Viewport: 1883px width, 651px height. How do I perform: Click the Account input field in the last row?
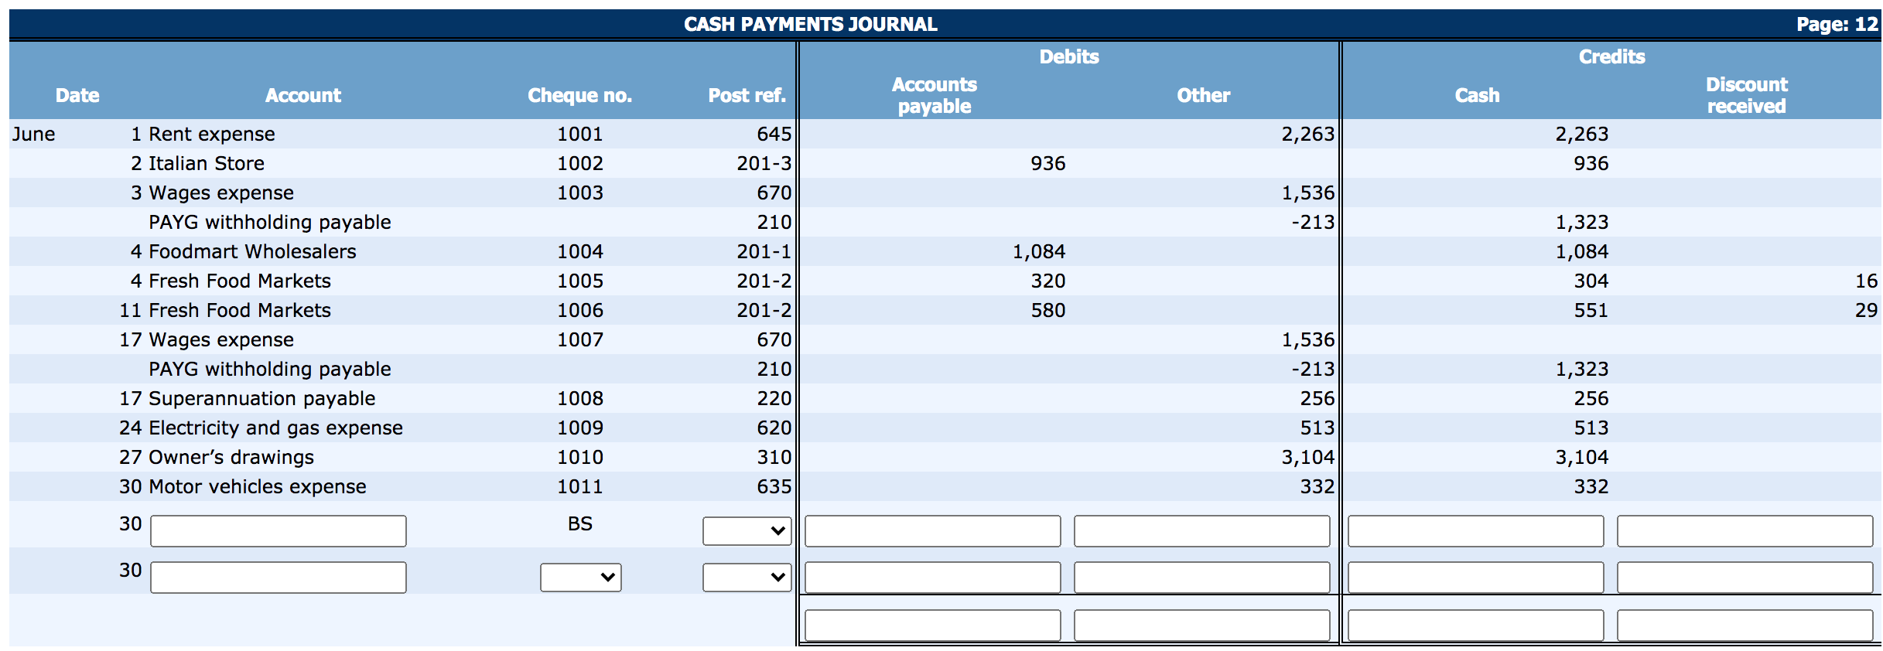pyautogui.click(x=279, y=578)
